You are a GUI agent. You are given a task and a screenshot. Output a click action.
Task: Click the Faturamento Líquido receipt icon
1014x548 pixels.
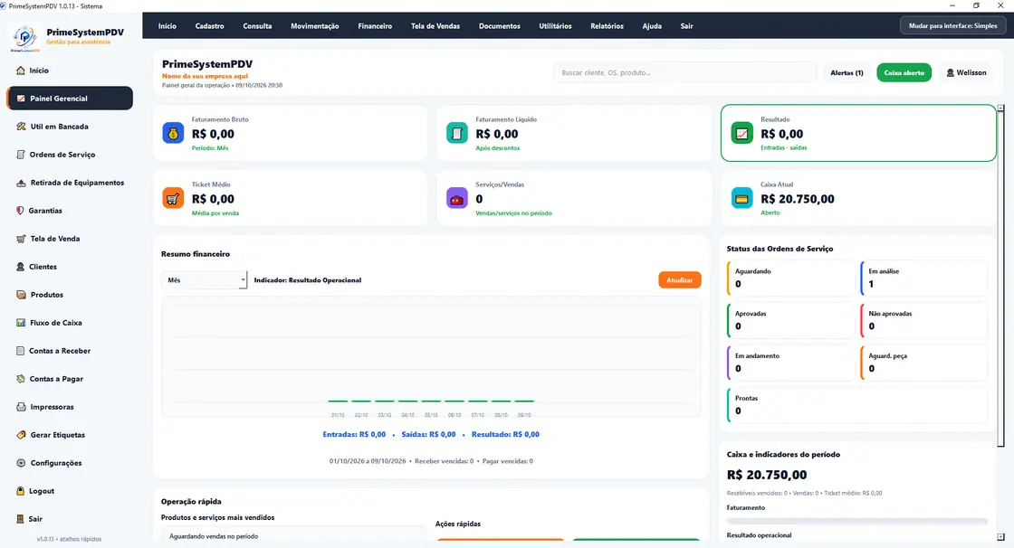(457, 133)
